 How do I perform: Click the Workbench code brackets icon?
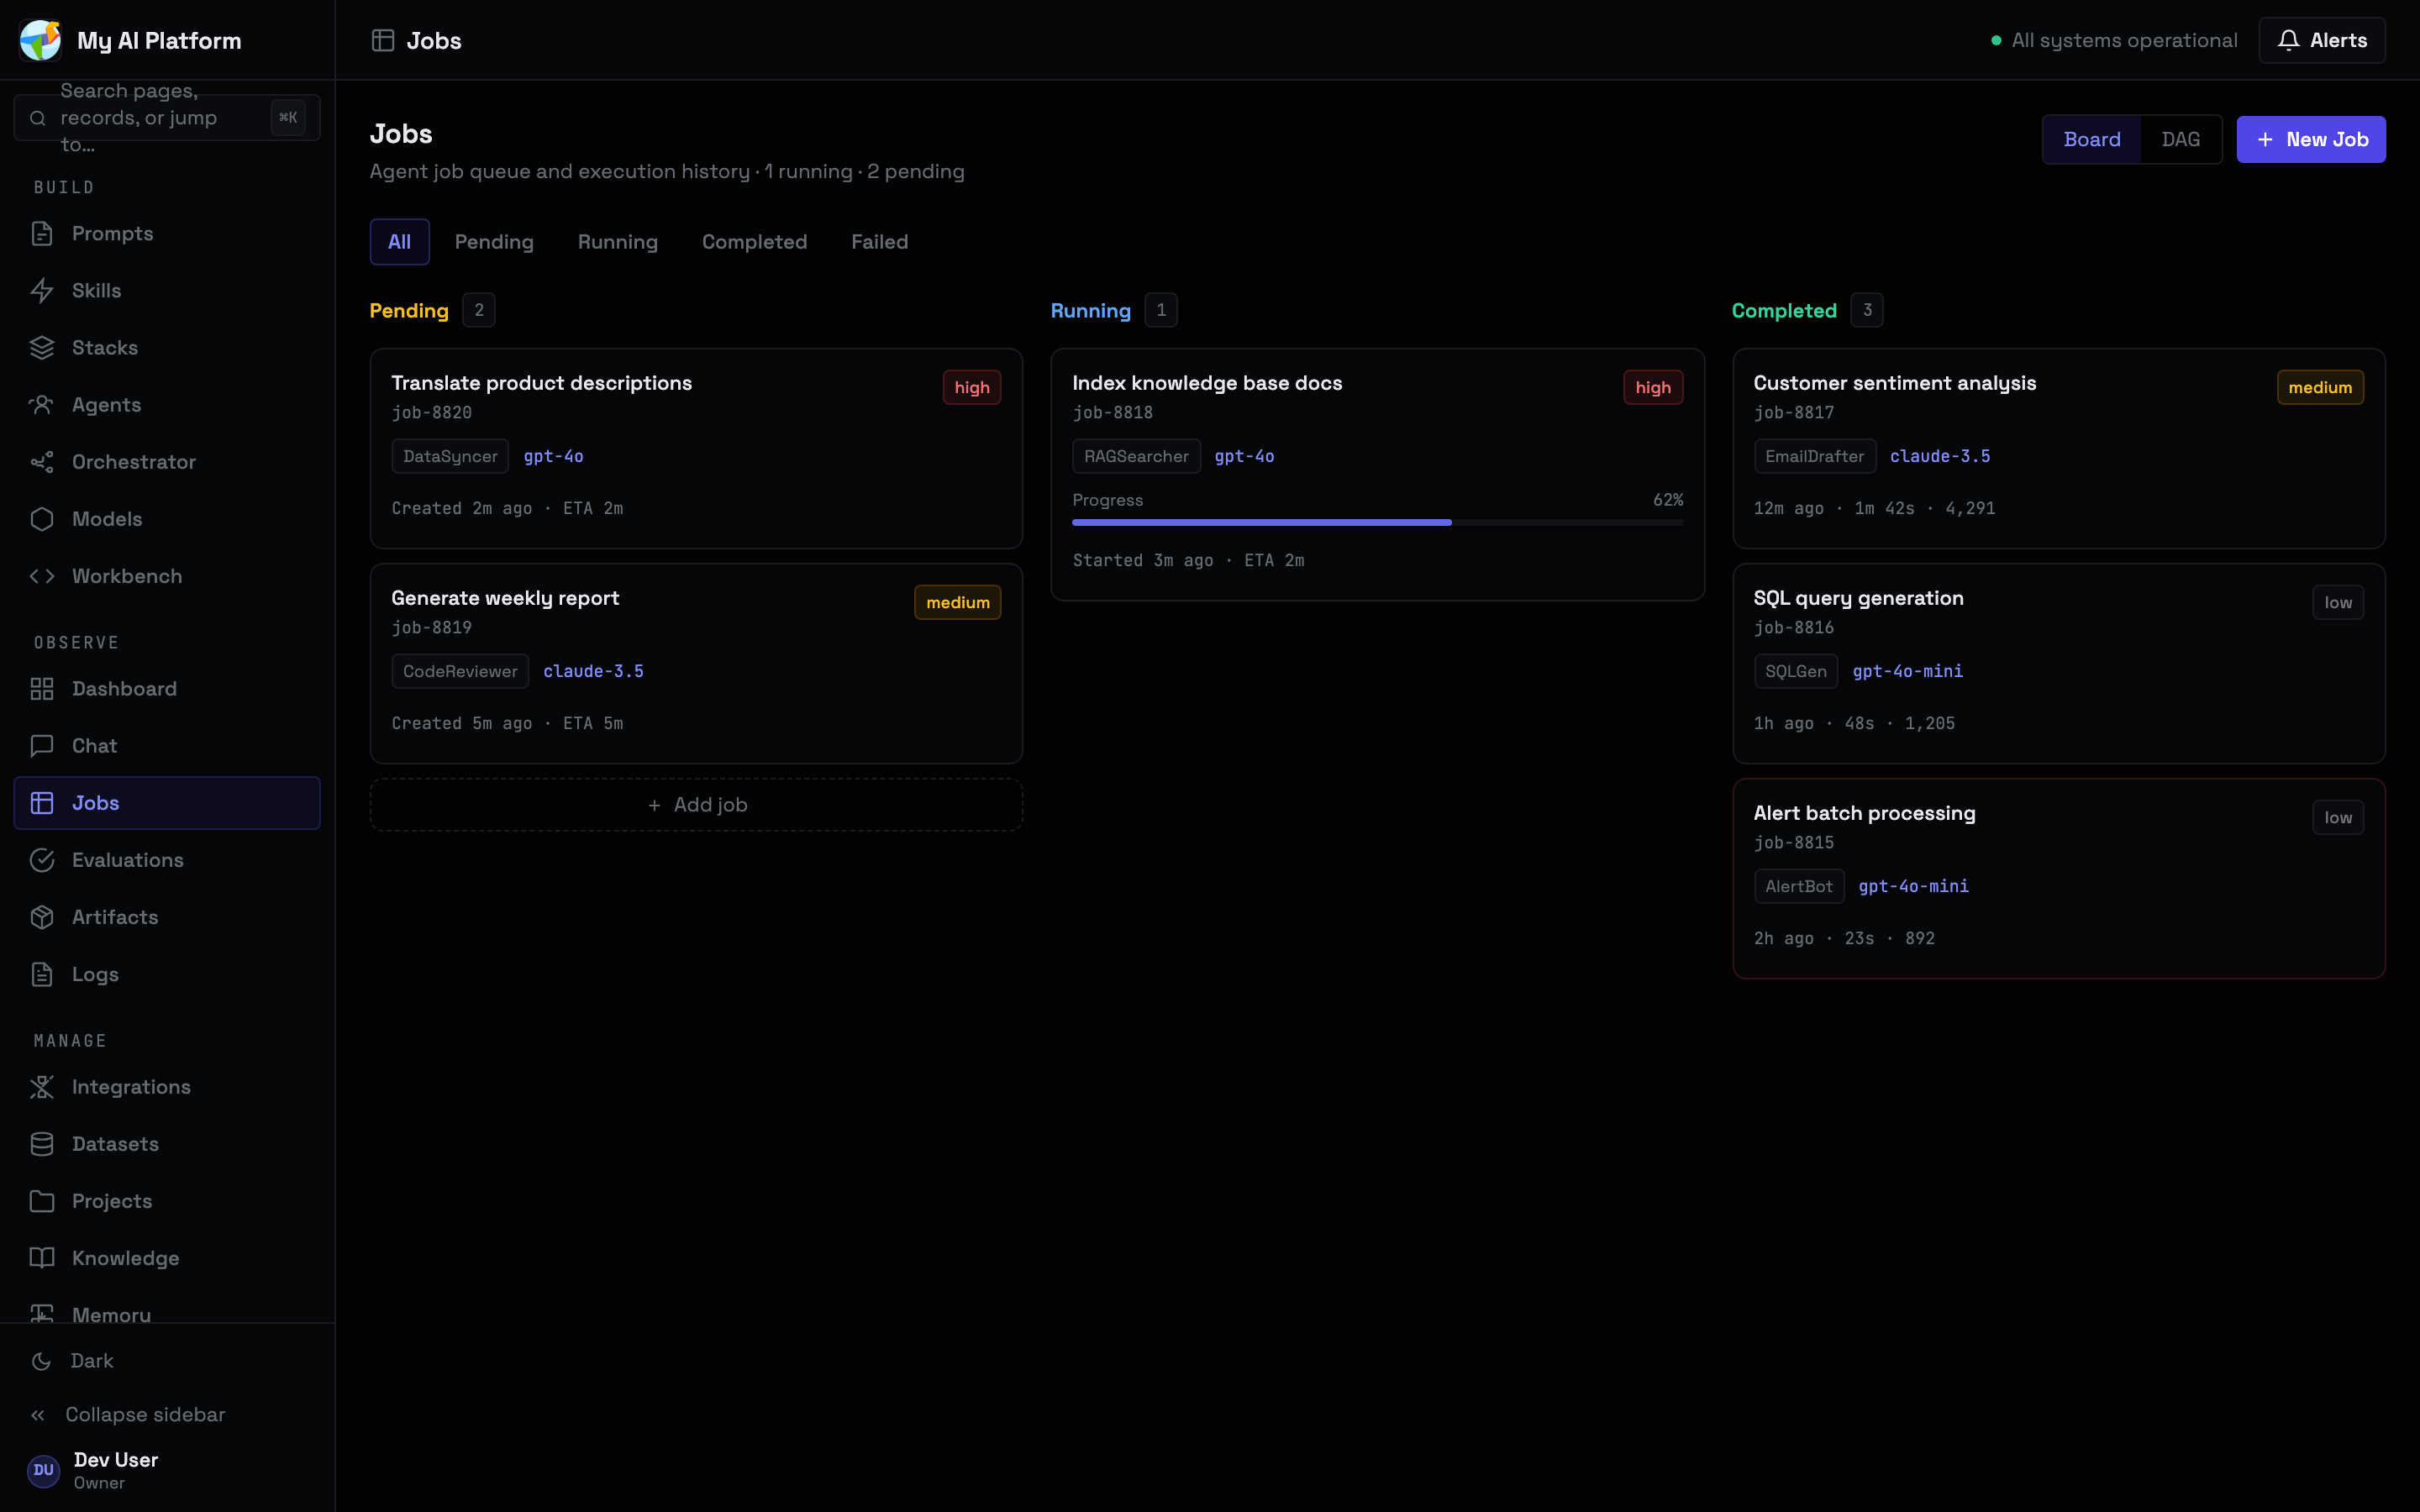click(42, 575)
